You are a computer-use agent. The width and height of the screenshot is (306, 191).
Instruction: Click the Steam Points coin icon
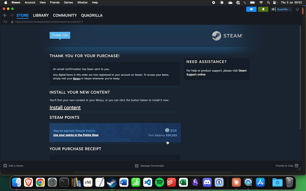167,130
